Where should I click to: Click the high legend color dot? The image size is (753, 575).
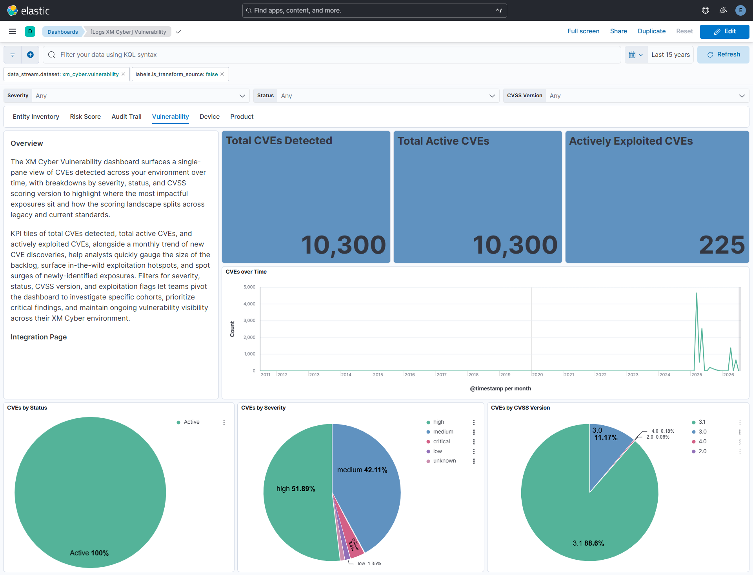(428, 422)
